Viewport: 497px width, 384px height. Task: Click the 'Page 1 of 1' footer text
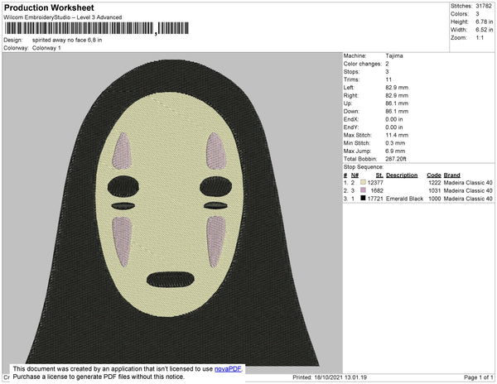478,377
